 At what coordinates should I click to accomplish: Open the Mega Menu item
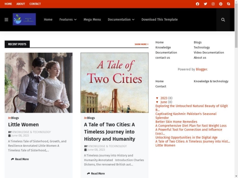[92, 19]
